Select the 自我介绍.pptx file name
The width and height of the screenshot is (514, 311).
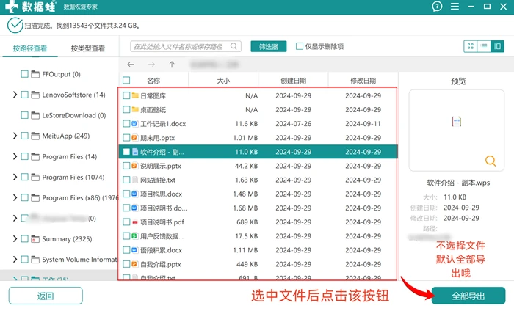click(x=161, y=264)
